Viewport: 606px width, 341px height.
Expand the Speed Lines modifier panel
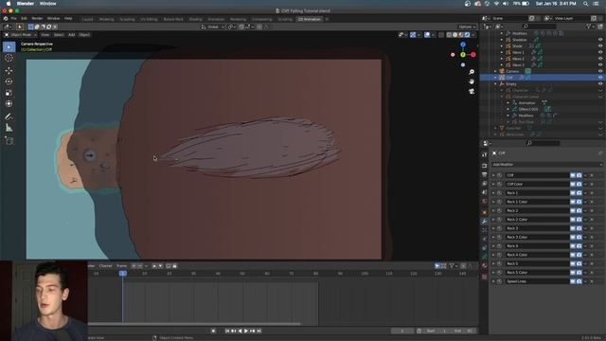[x=493, y=281]
